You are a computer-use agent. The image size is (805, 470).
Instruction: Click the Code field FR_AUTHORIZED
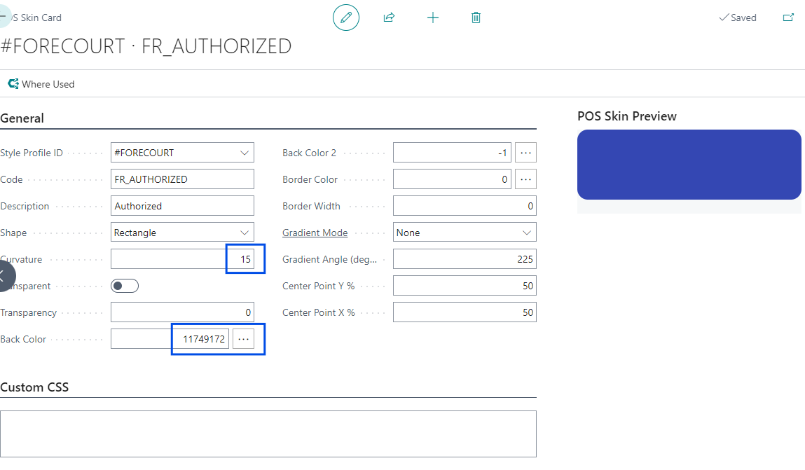(x=182, y=179)
